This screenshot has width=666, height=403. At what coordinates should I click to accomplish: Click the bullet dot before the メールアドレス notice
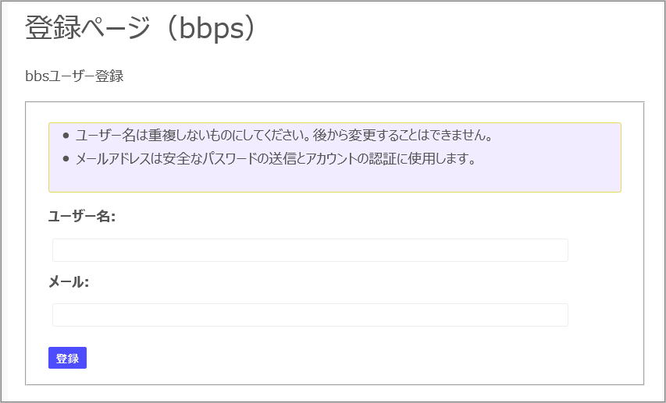[x=66, y=159]
